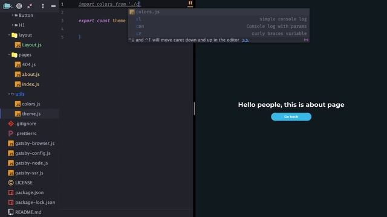Click the collapse all arrows icon
The height and width of the screenshot is (217, 387).
pos(30,6)
